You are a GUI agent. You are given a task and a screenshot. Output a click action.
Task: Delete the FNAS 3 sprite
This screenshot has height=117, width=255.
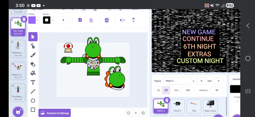tap(167, 100)
